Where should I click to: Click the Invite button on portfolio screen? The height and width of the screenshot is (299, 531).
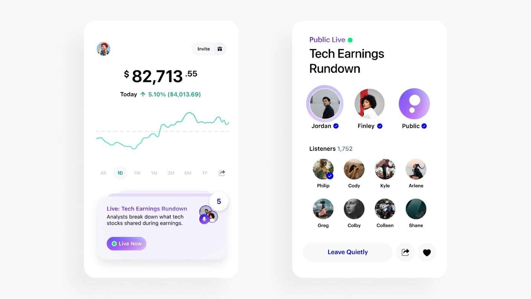204,48
